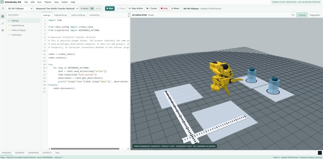
Task: Click the horizontal scrollbar under the code editor
Action: tap(85, 149)
